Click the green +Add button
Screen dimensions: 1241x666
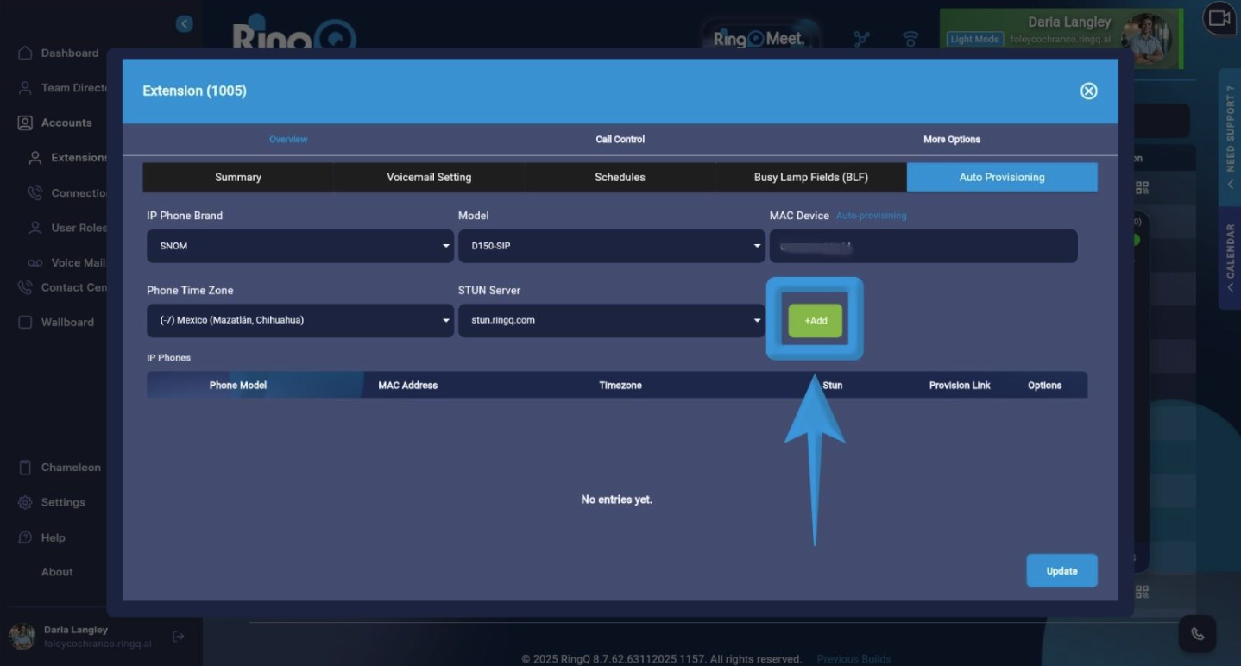815,320
